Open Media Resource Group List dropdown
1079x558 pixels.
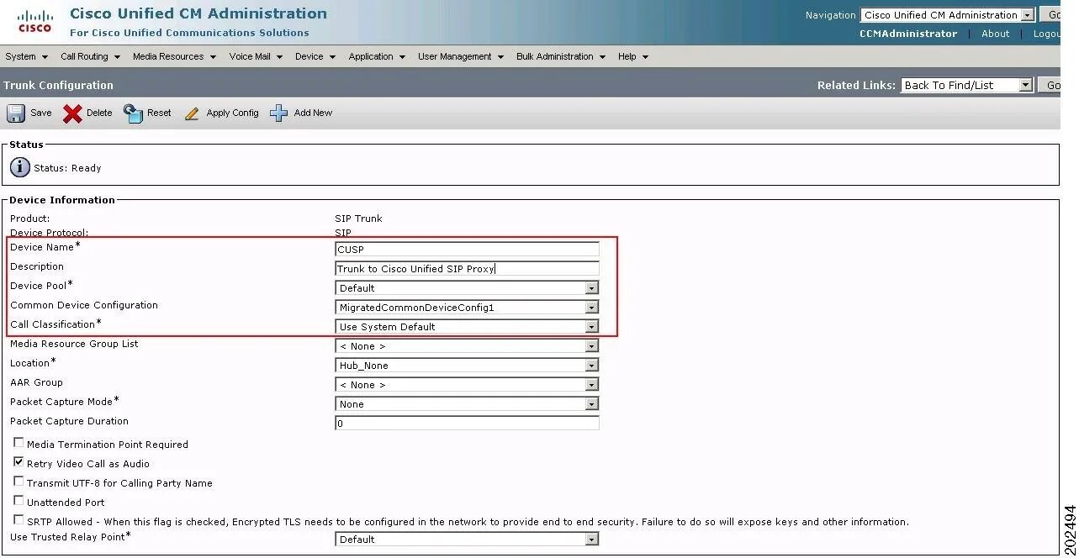coord(467,345)
